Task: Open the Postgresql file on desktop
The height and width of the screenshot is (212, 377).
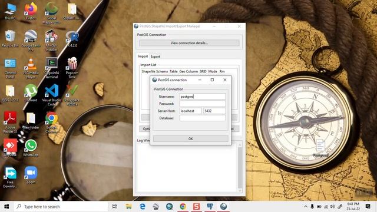Action: pyautogui.click(x=320, y=148)
